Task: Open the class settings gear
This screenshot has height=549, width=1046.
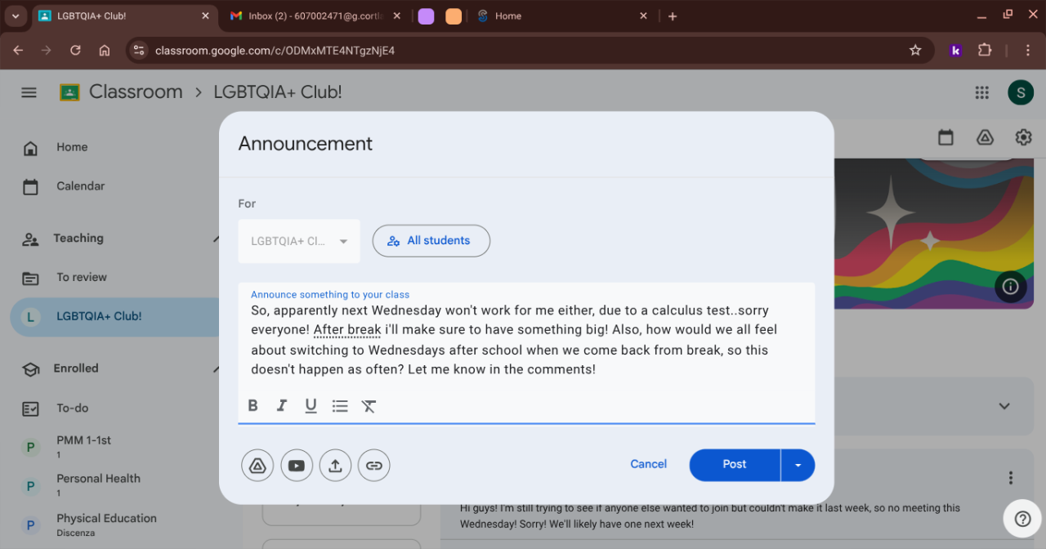Action: pos(1023,137)
